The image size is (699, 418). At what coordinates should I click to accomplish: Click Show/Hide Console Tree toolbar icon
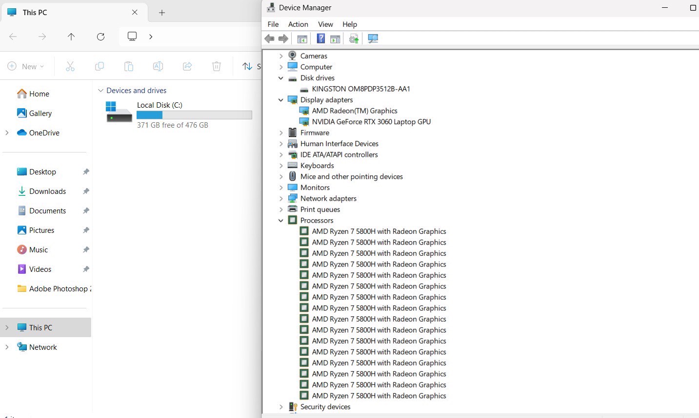click(302, 39)
